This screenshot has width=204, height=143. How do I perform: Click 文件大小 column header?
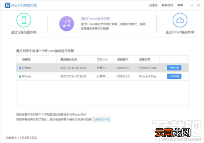pos(102,59)
